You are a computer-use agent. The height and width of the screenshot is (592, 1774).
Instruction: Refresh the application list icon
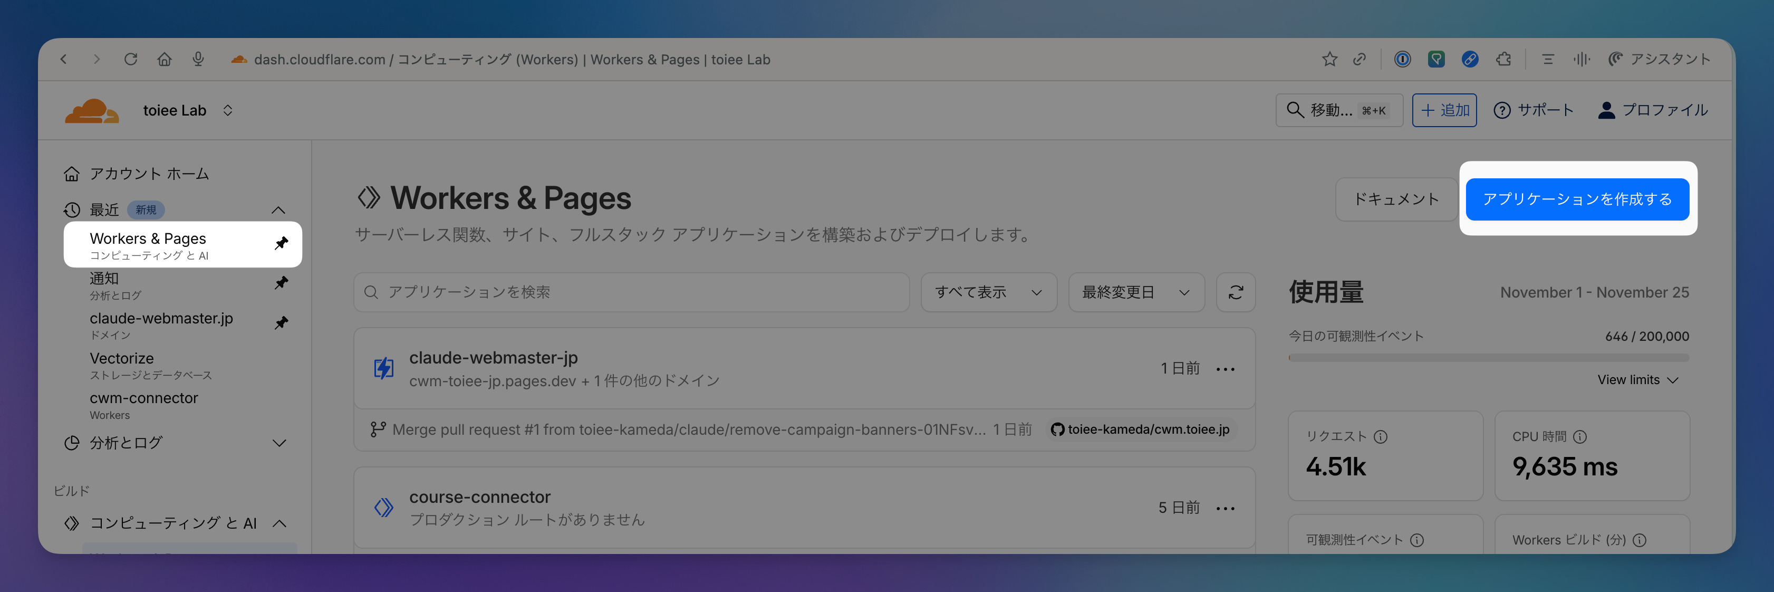(1236, 292)
